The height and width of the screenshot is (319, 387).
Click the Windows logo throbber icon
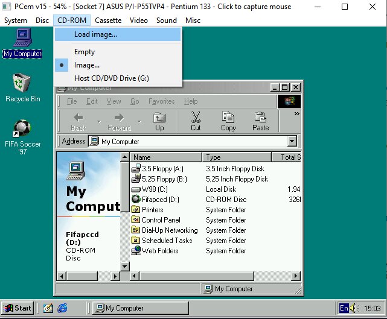(289, 101)
